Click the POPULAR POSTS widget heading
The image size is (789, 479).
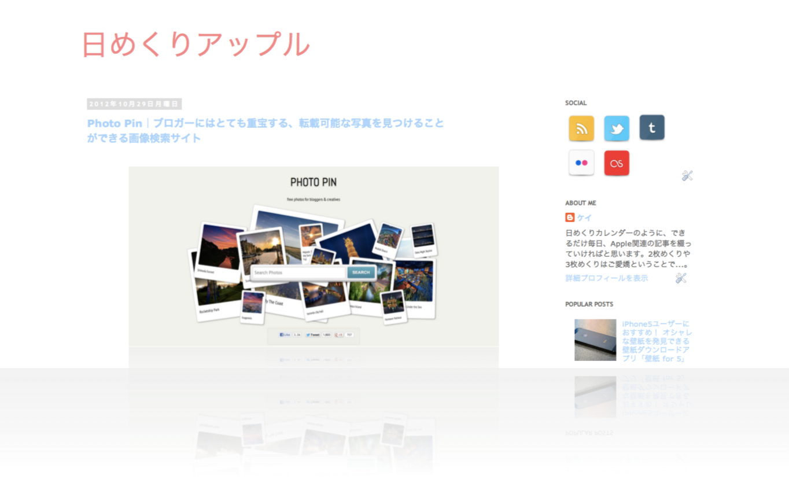pyautogui.click(x=589, y=304)
